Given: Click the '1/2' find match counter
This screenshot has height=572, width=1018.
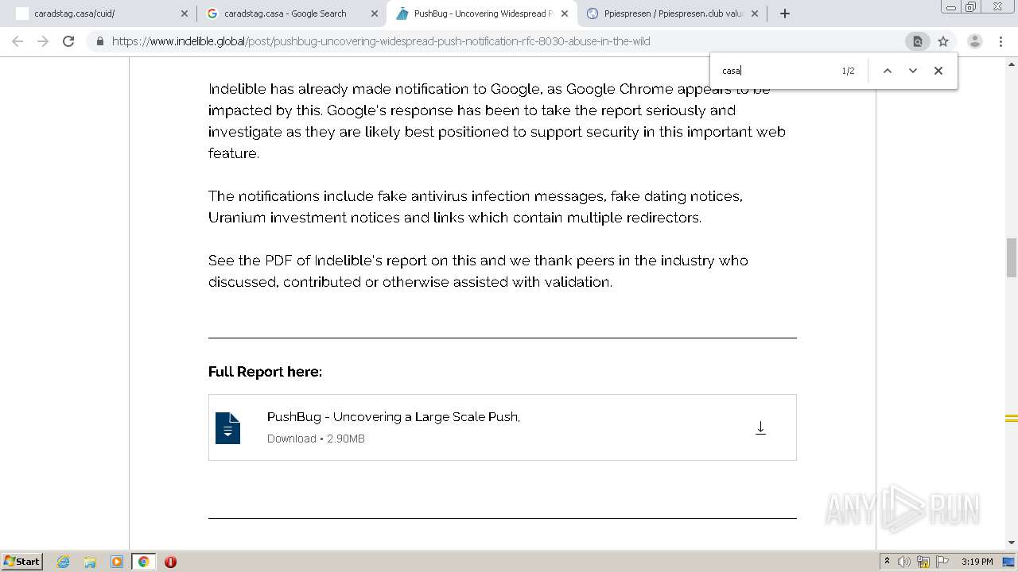Looking at the screenshot, I should (848, 71).
